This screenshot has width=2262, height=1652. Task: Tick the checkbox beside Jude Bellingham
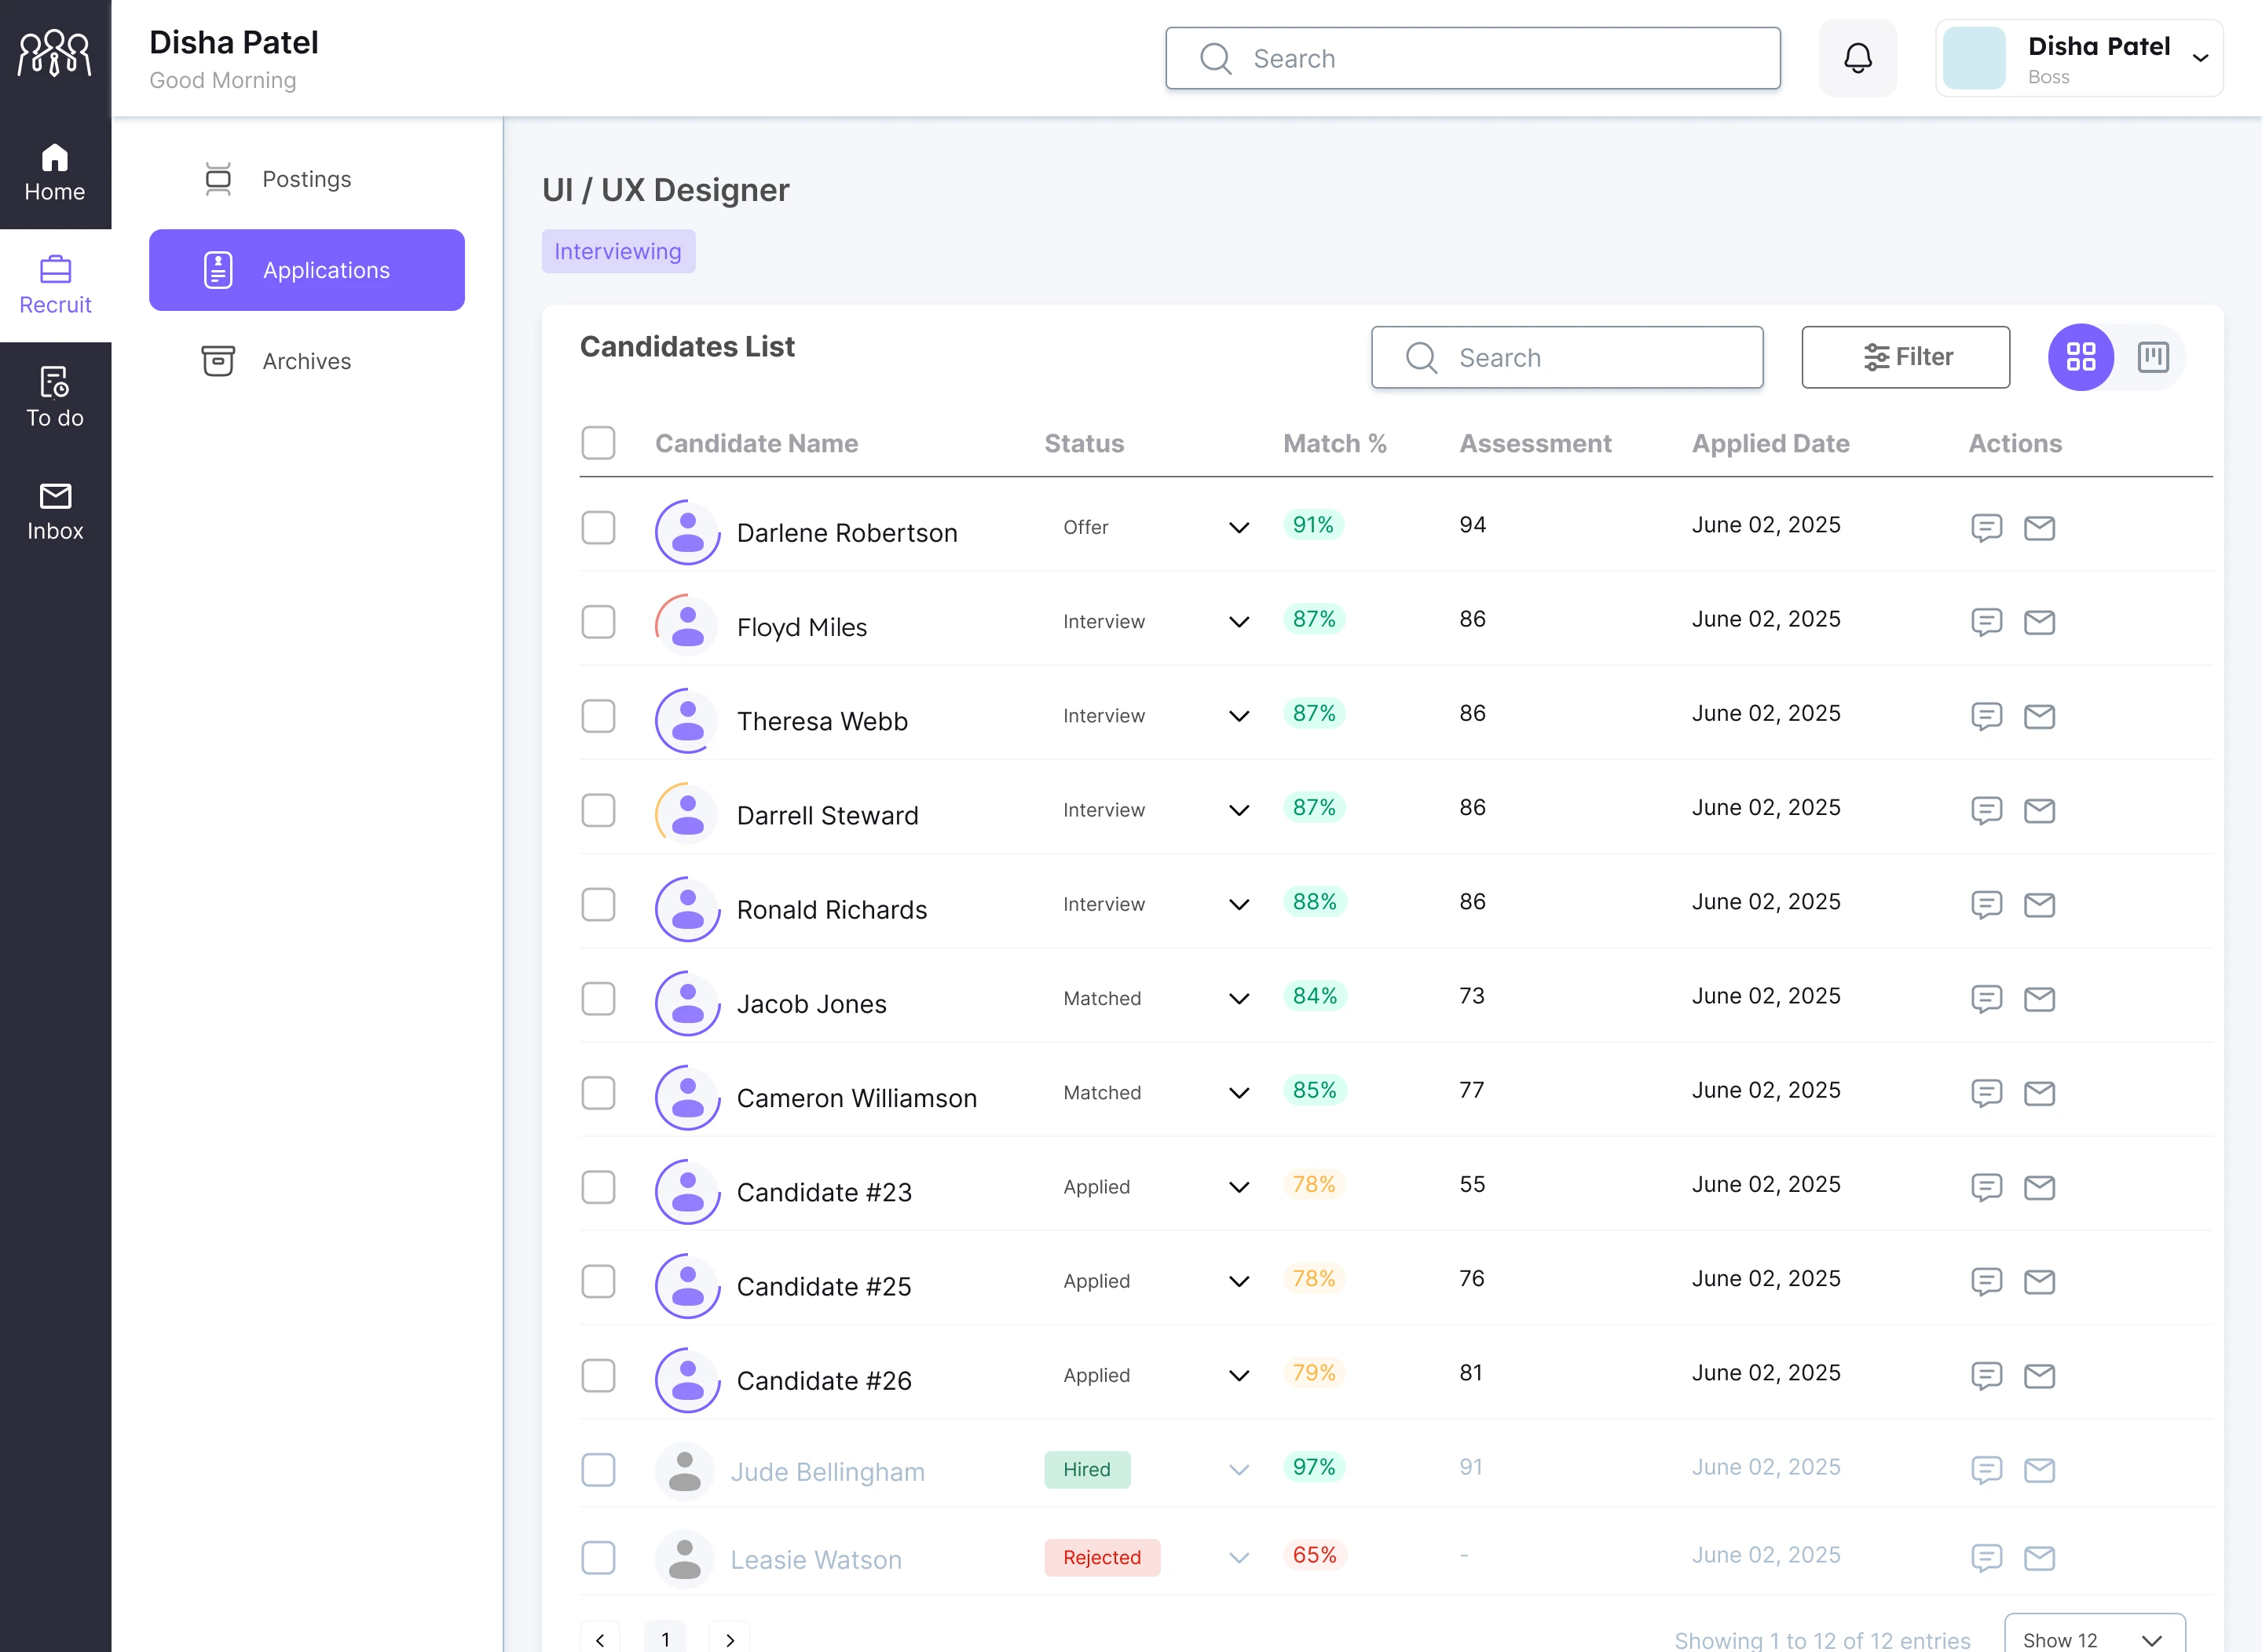(598, 1470)
